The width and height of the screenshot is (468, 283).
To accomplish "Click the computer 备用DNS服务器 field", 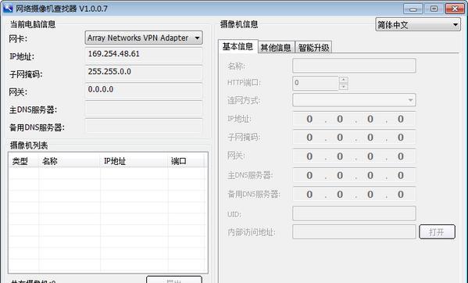I will (x=144, y=126).
